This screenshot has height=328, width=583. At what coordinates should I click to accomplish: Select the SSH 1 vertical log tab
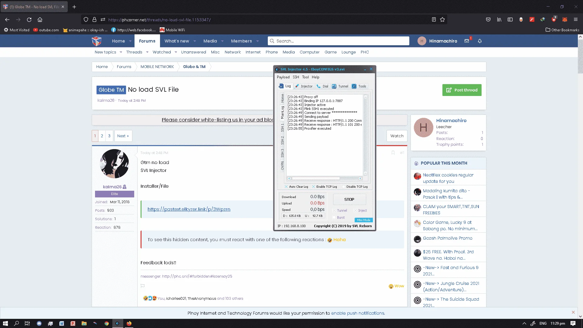(x=282, y=128)
